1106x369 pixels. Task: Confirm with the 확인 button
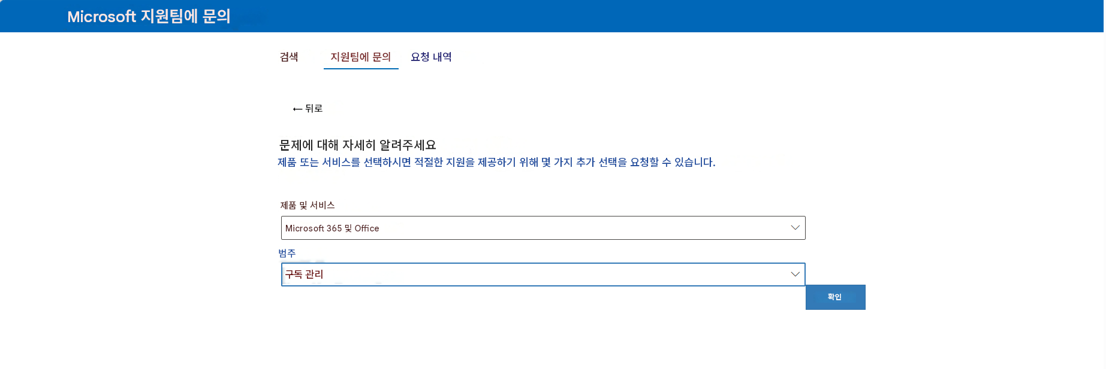(836, 297)
